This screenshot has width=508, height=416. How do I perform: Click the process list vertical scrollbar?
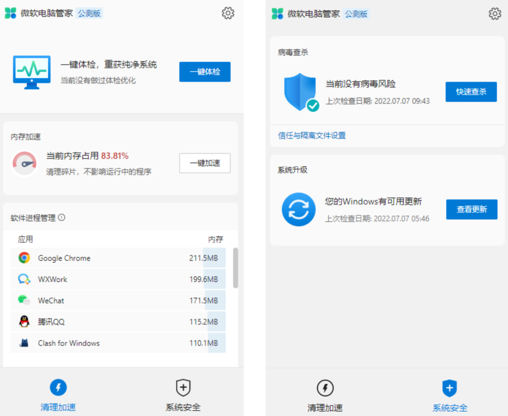pos(235,268)
